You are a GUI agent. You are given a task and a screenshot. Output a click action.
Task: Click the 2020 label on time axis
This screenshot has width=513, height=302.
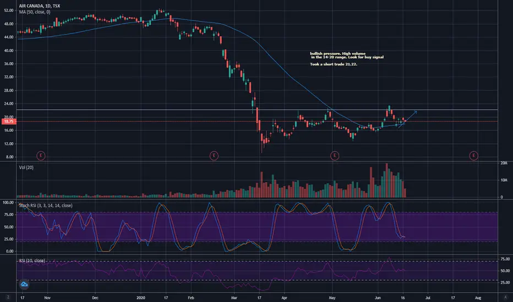(141, 298)
